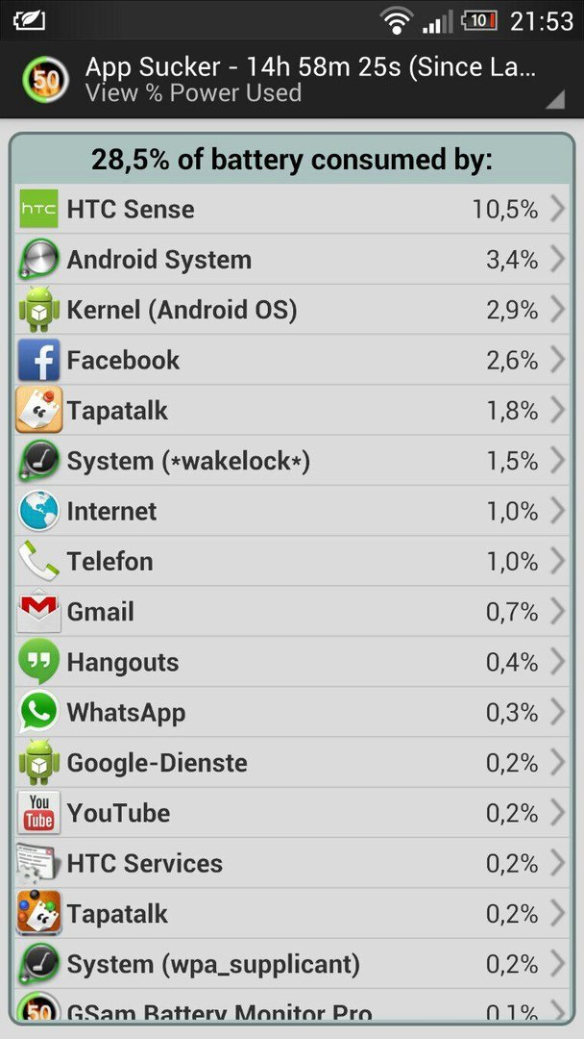
Task: Tap the Facebook app icon
Action: pos(38,360)
